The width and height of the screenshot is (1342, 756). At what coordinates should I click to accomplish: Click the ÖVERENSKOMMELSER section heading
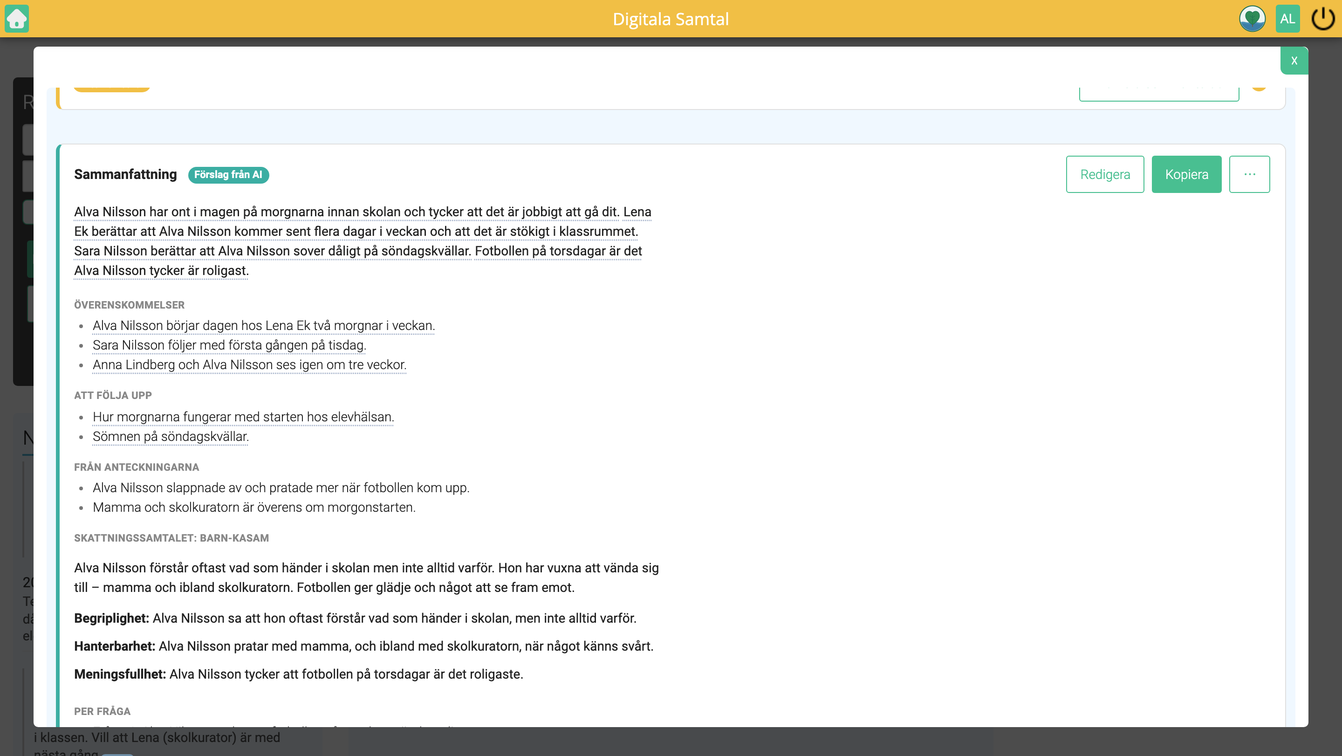[129, 305]
